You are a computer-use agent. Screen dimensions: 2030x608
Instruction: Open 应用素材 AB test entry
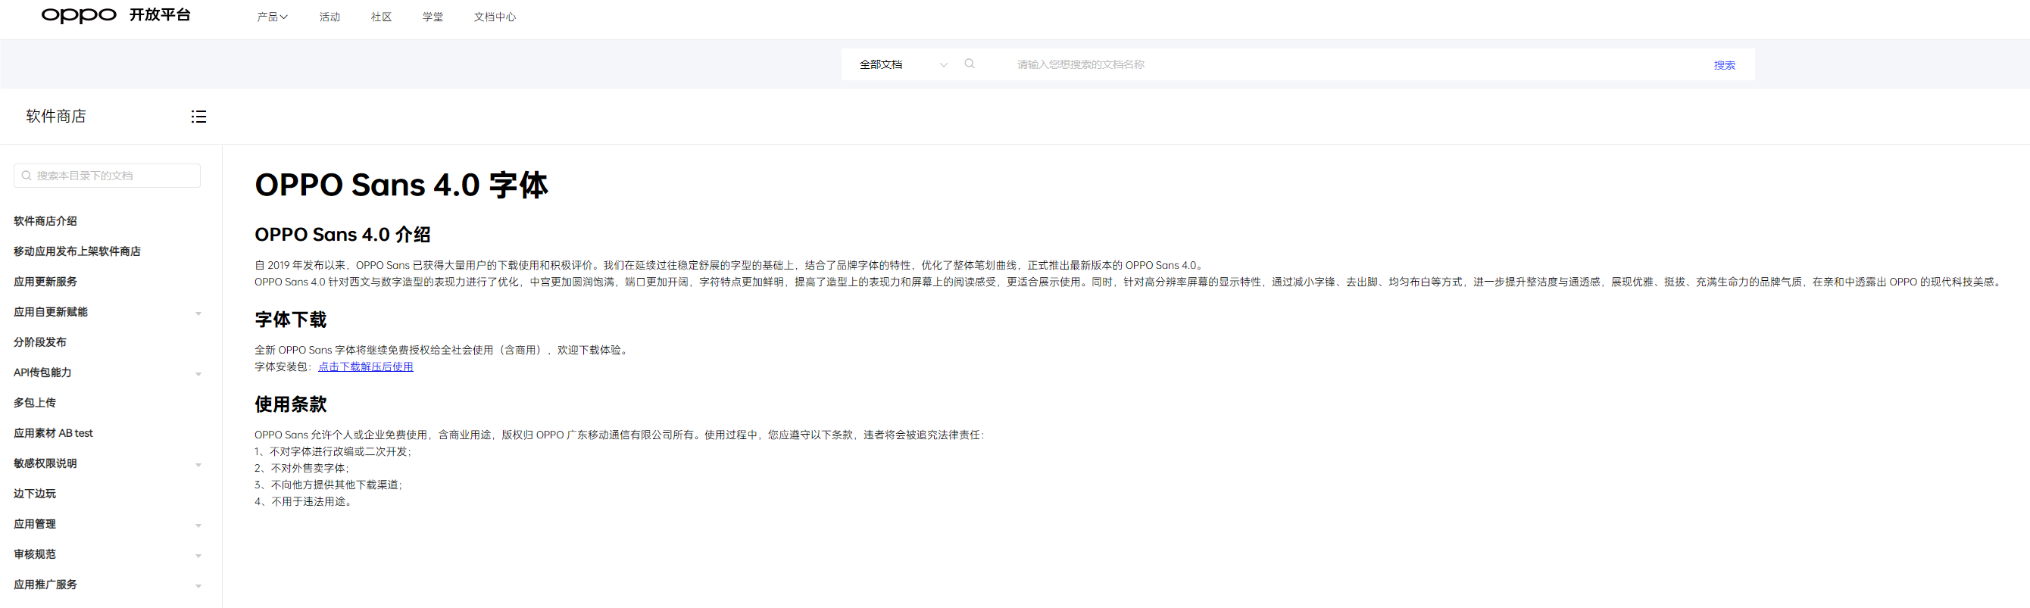(53, 433)
